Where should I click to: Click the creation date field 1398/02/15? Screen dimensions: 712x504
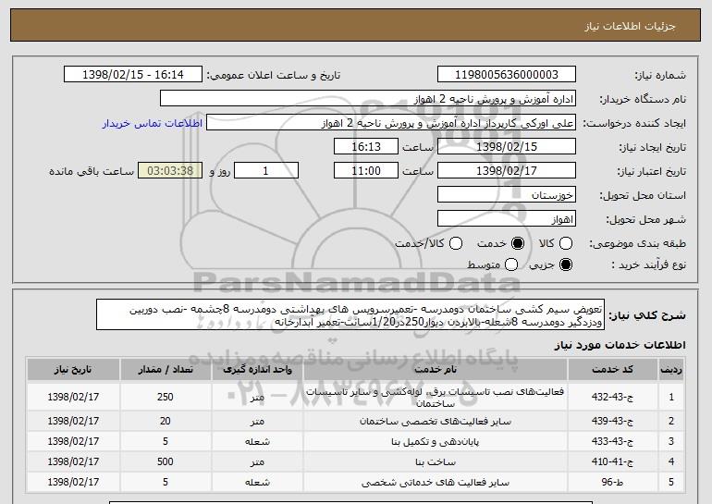[x=507, y=147]
